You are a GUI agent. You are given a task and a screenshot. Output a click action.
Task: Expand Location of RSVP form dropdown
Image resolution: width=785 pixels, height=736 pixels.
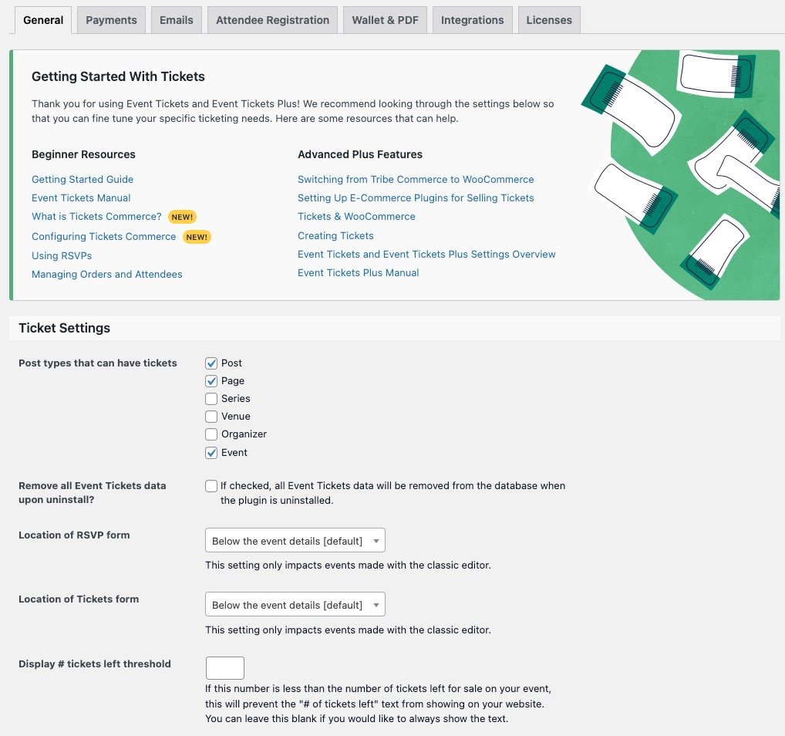click(295, 541)
